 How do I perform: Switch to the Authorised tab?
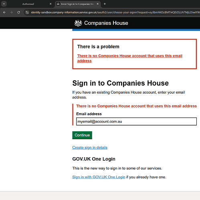28,4
